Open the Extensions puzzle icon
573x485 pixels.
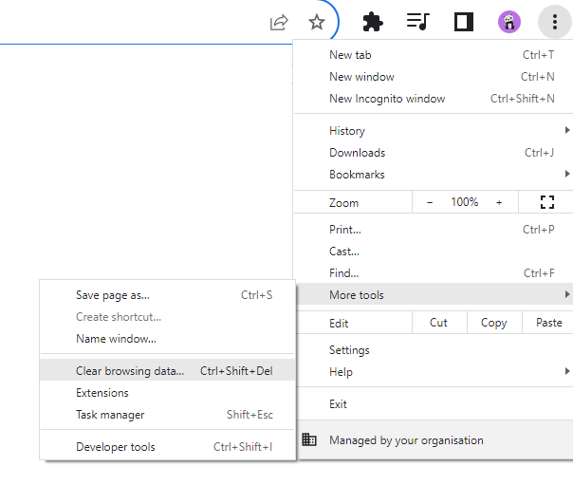pos(373,22)
